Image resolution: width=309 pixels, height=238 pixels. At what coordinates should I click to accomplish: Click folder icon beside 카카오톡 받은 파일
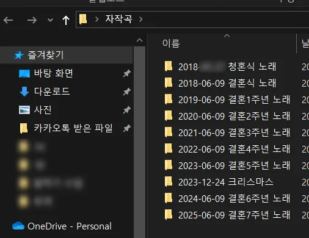[24, 128]
